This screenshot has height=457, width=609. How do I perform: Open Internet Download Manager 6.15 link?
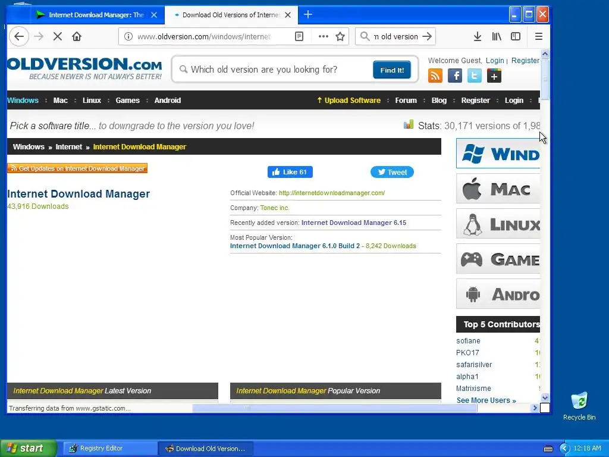pos(354,223)
